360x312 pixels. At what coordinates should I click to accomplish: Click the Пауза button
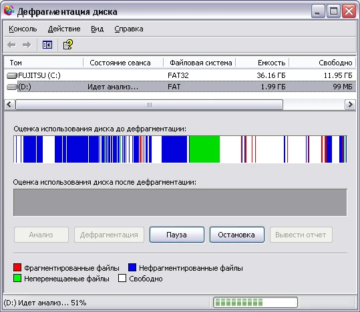point(177,235)
